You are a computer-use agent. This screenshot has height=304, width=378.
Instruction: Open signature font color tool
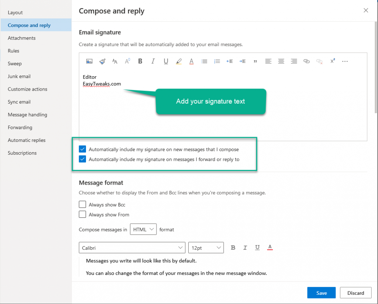(x=192, y=62)
